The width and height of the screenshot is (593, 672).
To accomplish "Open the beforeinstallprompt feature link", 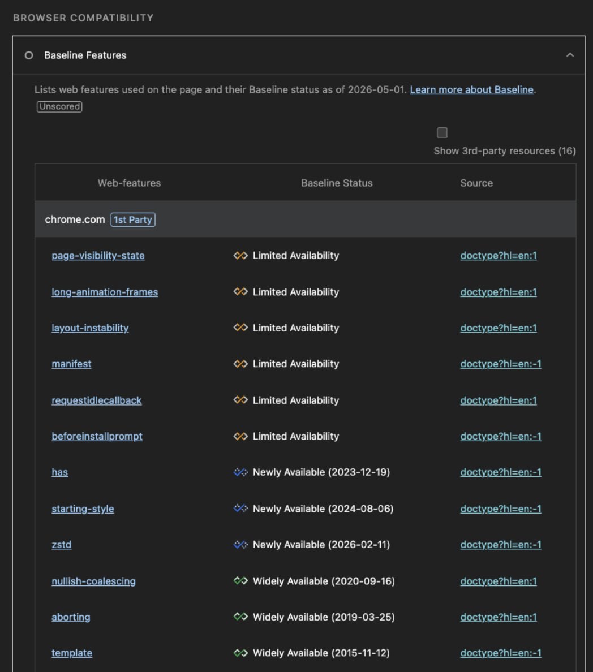I will (x=97, y=436).
